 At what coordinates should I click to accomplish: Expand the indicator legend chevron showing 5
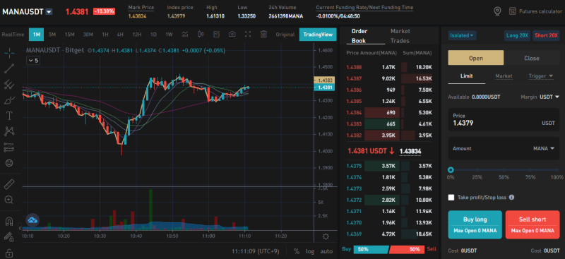click(x=33, y=61)
